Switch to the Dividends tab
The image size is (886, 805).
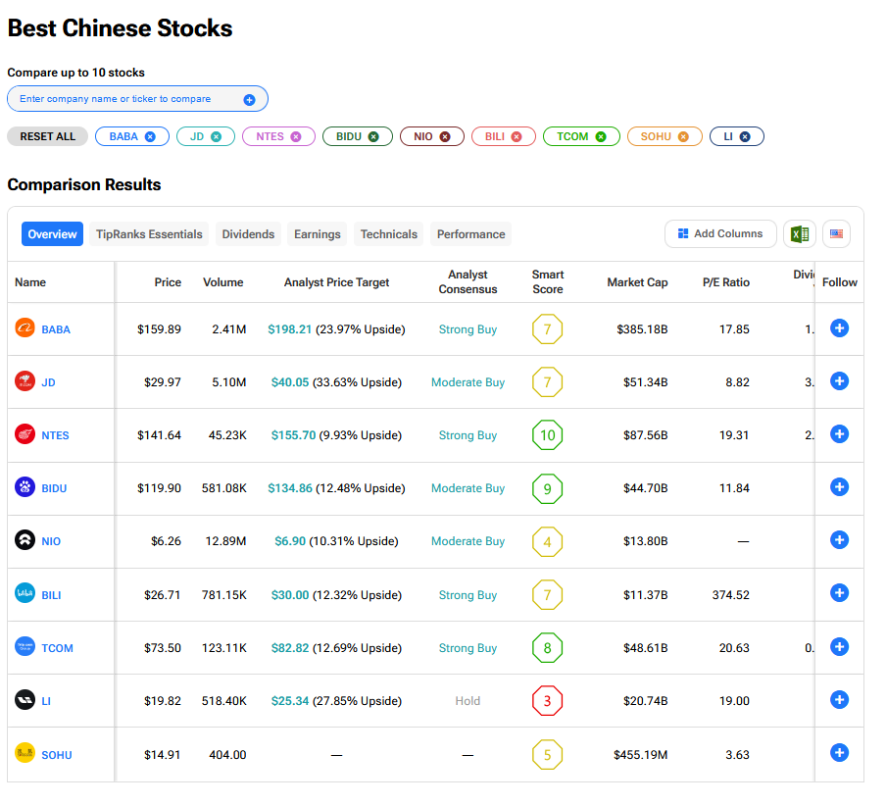click(248, 234)
